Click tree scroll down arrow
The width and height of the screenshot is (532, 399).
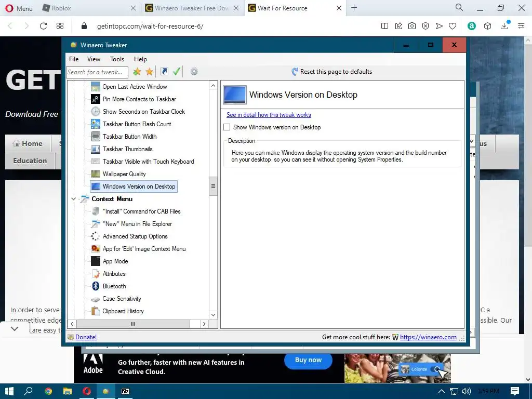pos(213,315)
